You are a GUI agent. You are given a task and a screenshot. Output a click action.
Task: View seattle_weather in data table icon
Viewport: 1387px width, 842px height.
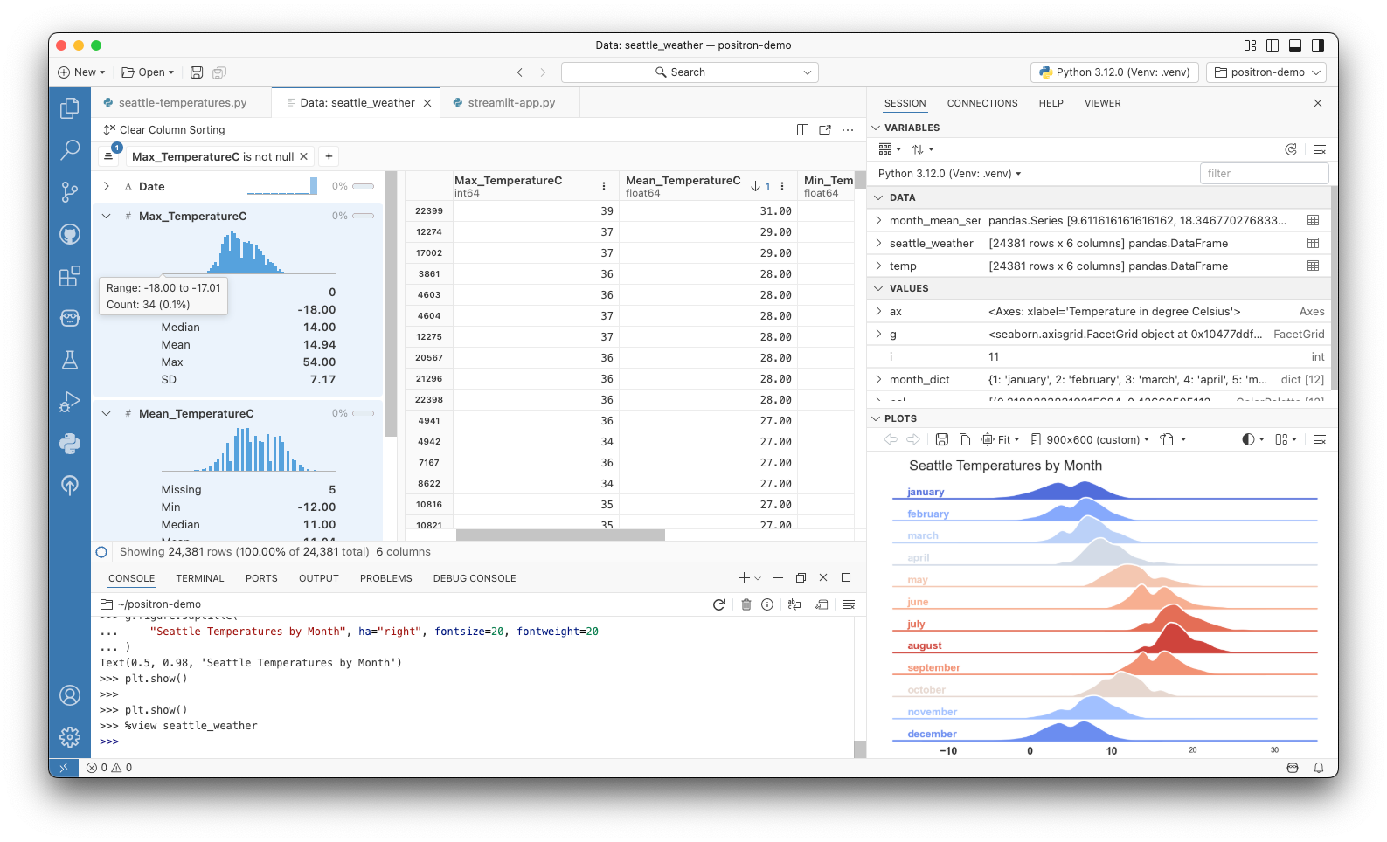pyautogui.click(x=1313, y=243)
